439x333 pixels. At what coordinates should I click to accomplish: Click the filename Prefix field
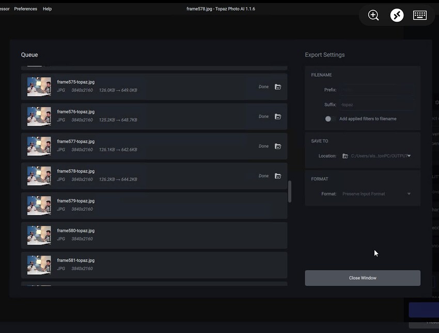coord(376,90)
